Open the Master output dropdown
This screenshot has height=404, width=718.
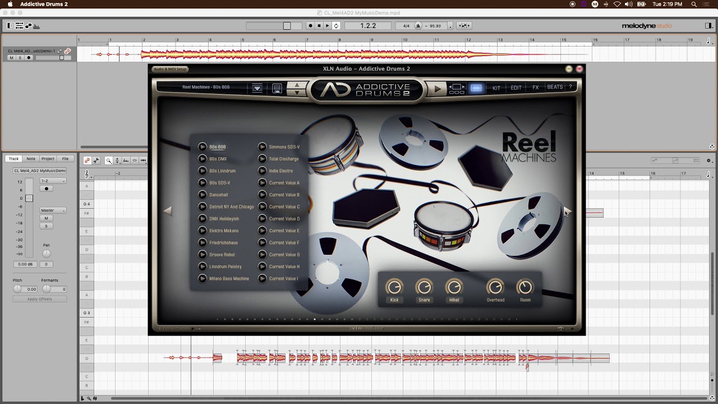(x=53, y=210)
